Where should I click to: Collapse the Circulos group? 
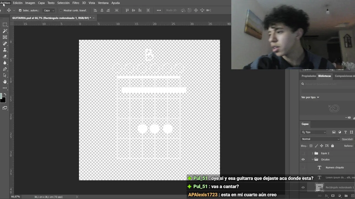313,159
